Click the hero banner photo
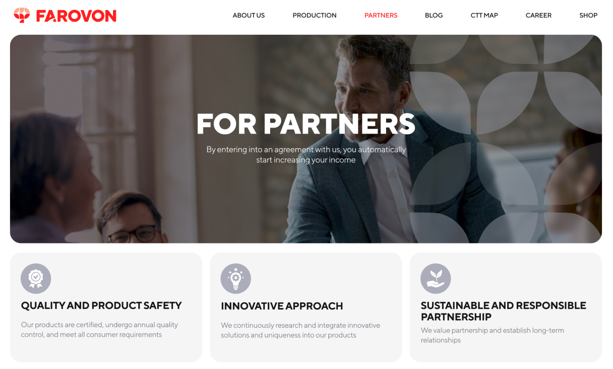The width and height of the screenshot is (613, 369). tap(306, 139)
